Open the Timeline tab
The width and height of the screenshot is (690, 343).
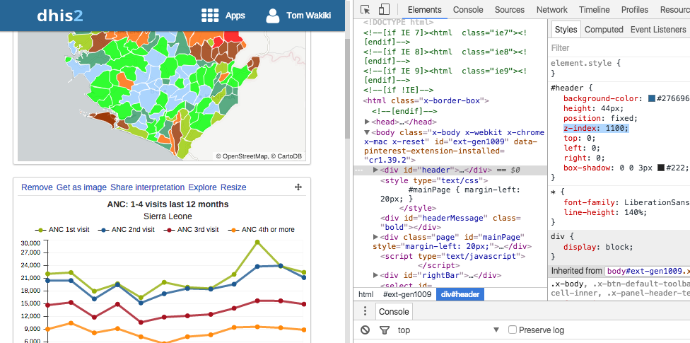click(594, 10)
